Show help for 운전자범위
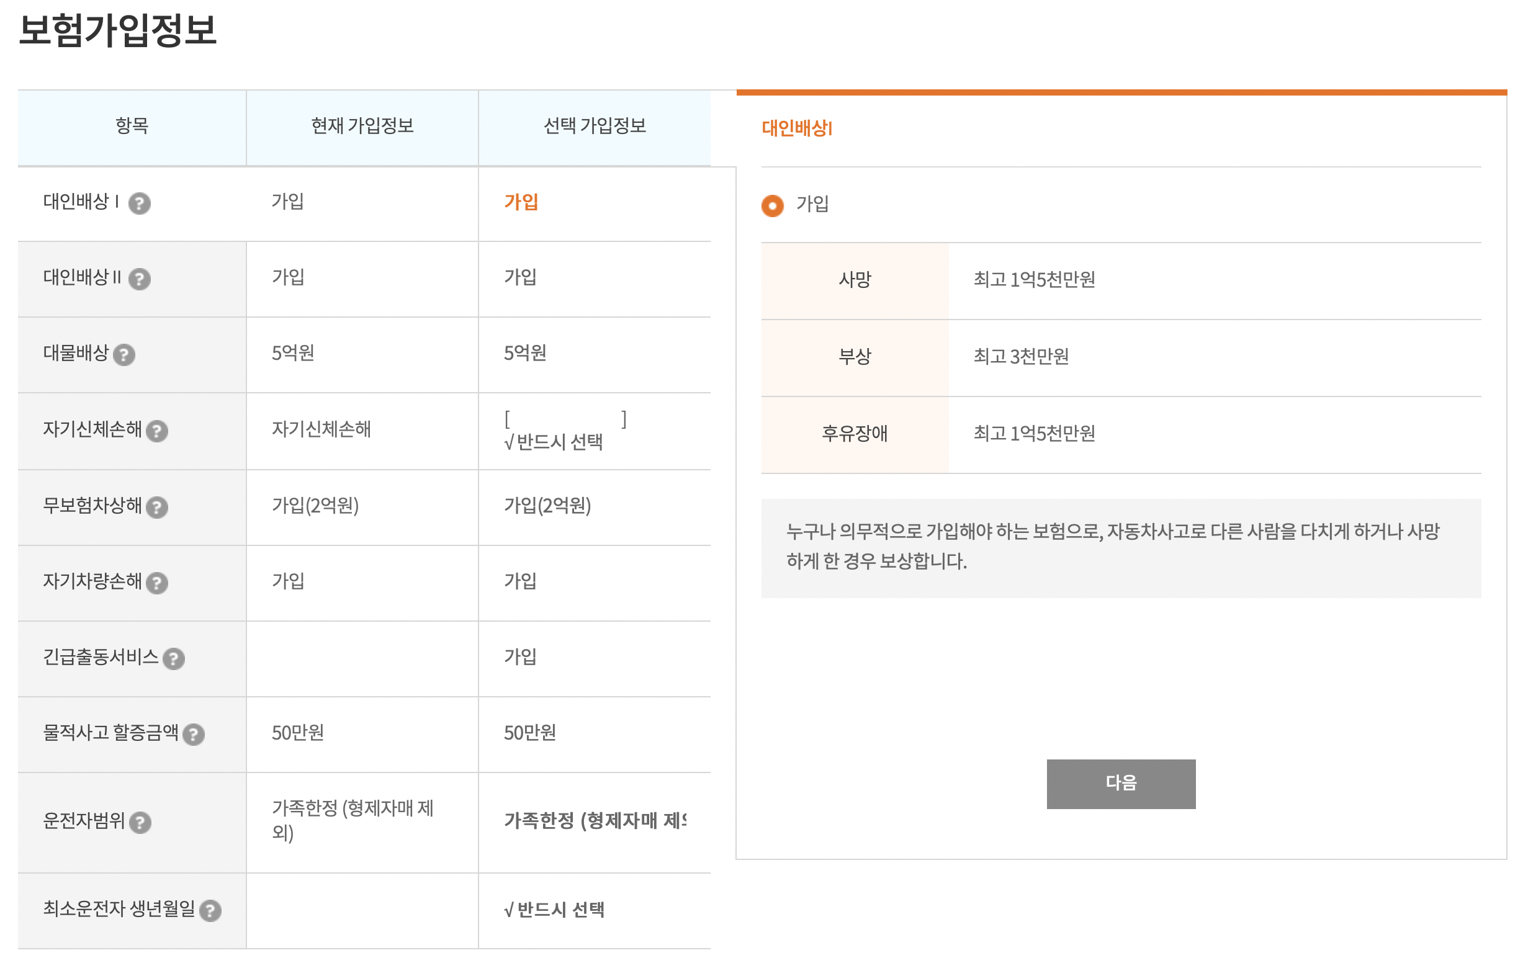Viewport: 1523px width, 958px height. (140, 823)
